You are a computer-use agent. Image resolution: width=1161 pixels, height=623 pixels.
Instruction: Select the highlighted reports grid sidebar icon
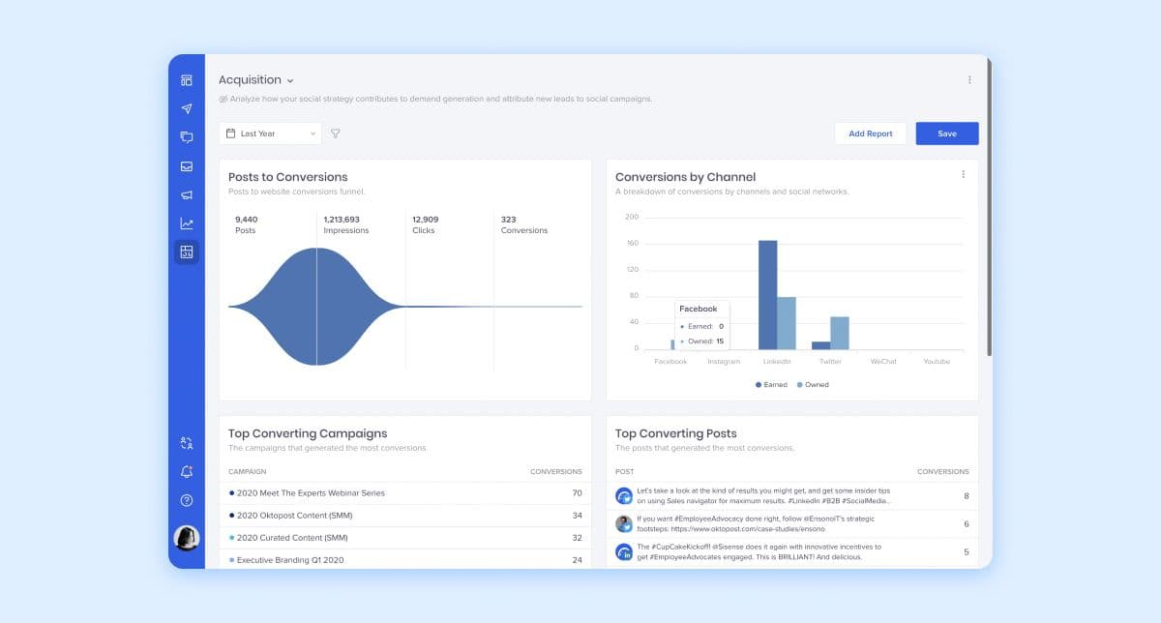coord(187,252)
